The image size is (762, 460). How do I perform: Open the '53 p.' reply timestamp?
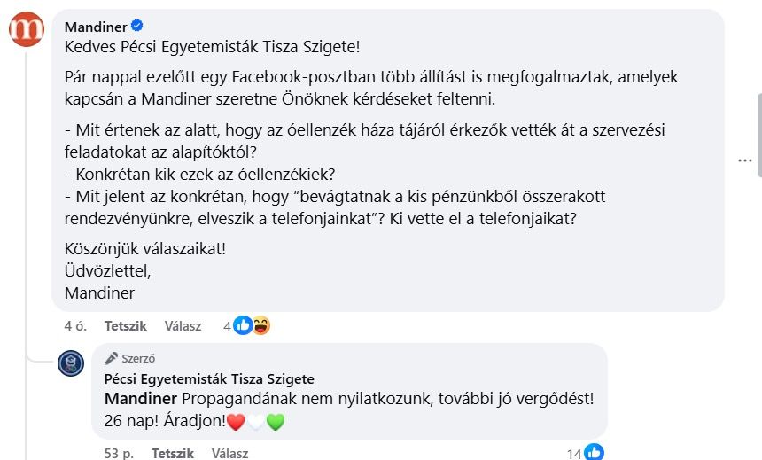(x=116, y=453)
